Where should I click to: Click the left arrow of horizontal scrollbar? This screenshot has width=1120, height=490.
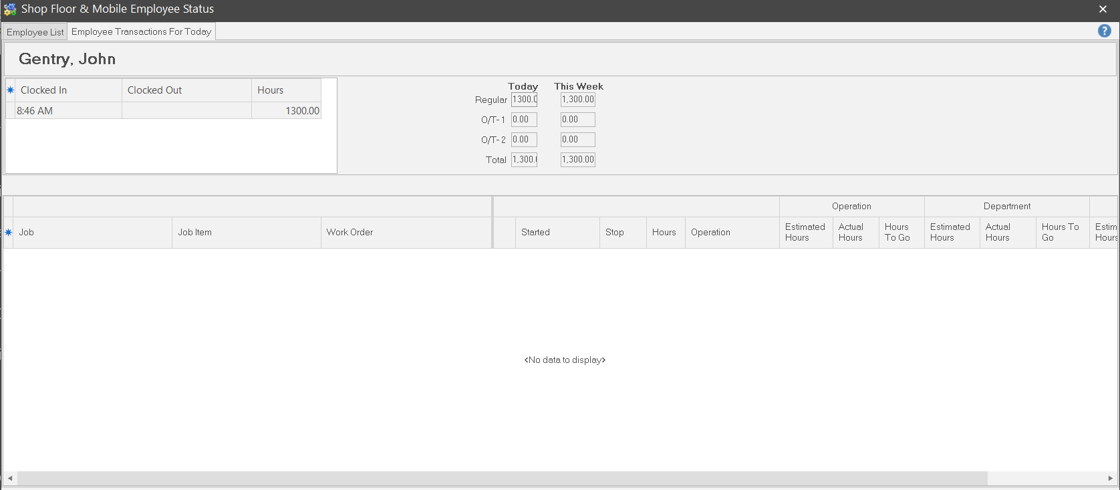point(10,479)
